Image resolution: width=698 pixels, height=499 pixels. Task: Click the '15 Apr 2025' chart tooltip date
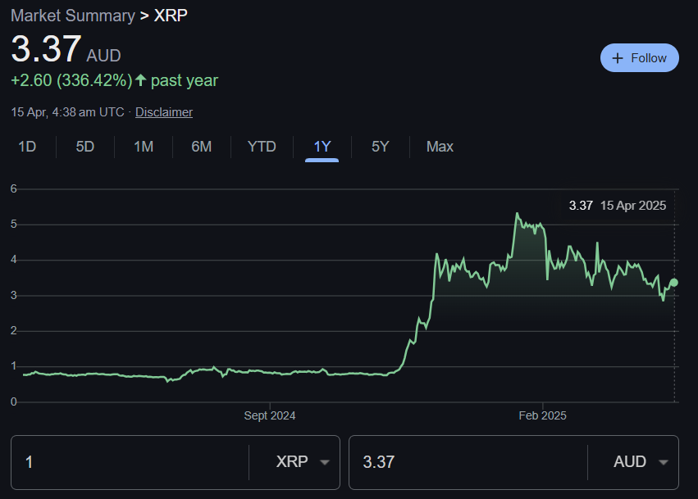point(633,206)
